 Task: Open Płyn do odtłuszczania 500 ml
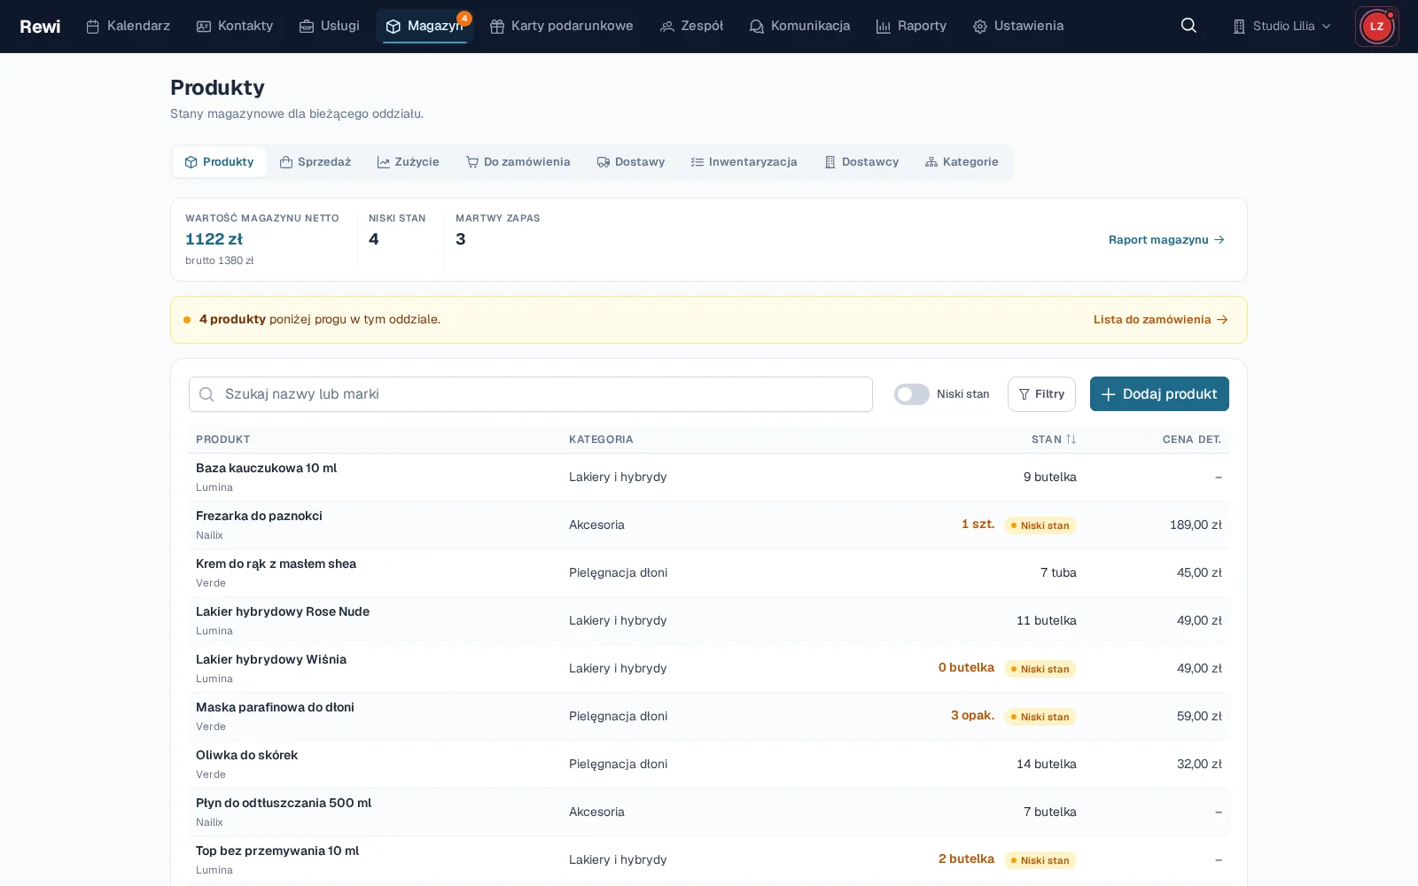(709, 812)
